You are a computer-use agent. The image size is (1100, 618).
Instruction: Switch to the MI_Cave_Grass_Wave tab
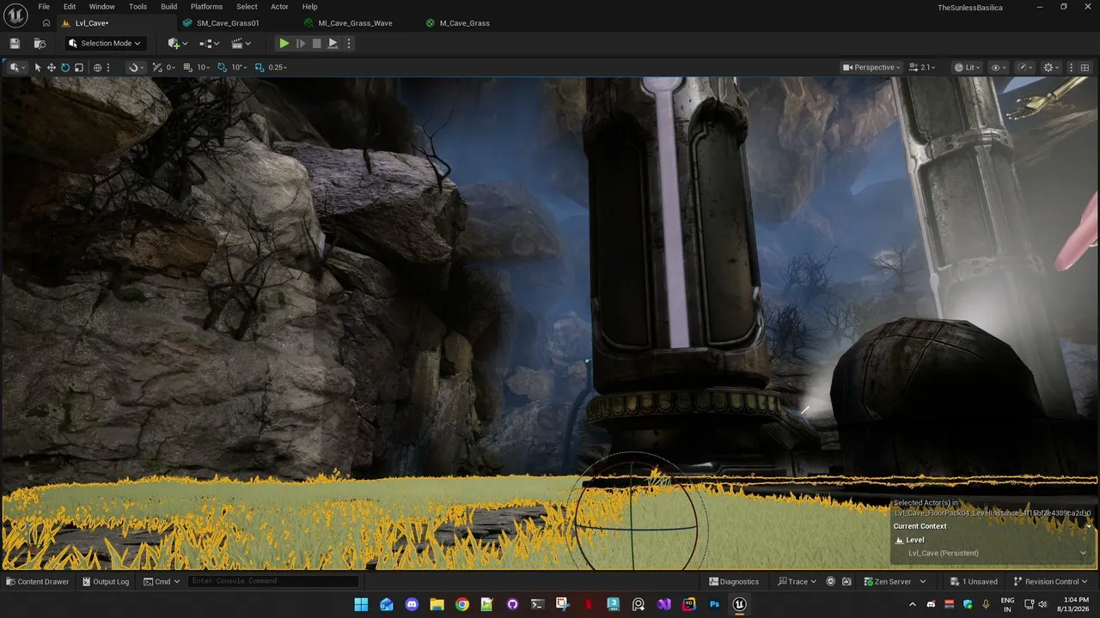(x=355, y=23)
